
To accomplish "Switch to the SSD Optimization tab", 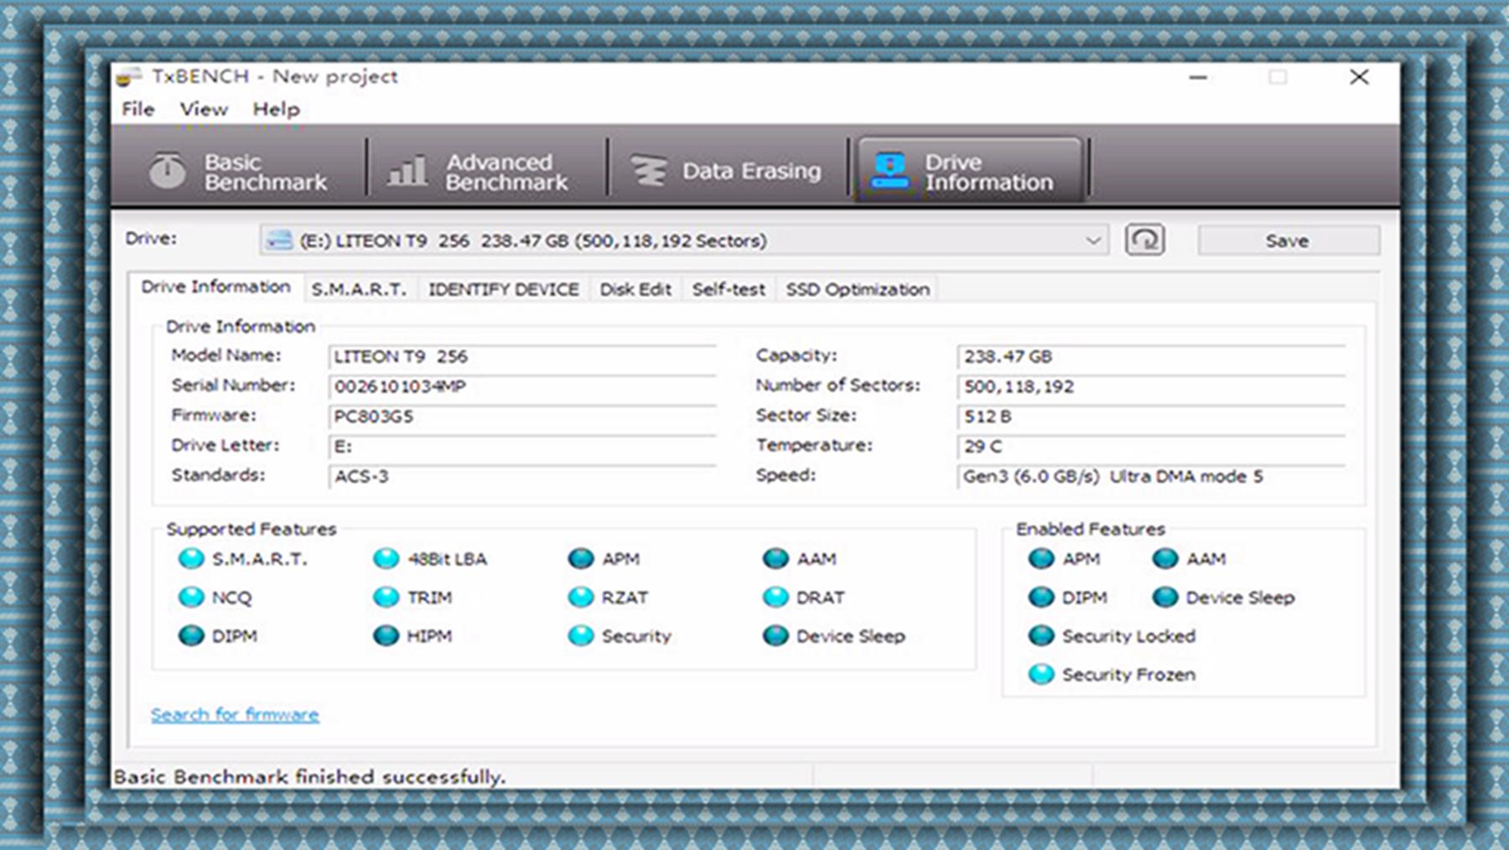I will coord(858,289).
